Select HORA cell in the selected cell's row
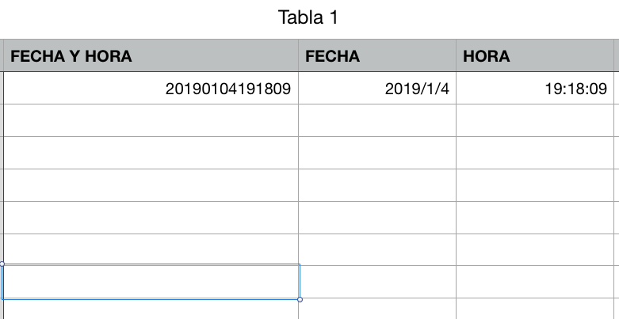The height and width of the screenshot is (319, 619). [535, 282]
